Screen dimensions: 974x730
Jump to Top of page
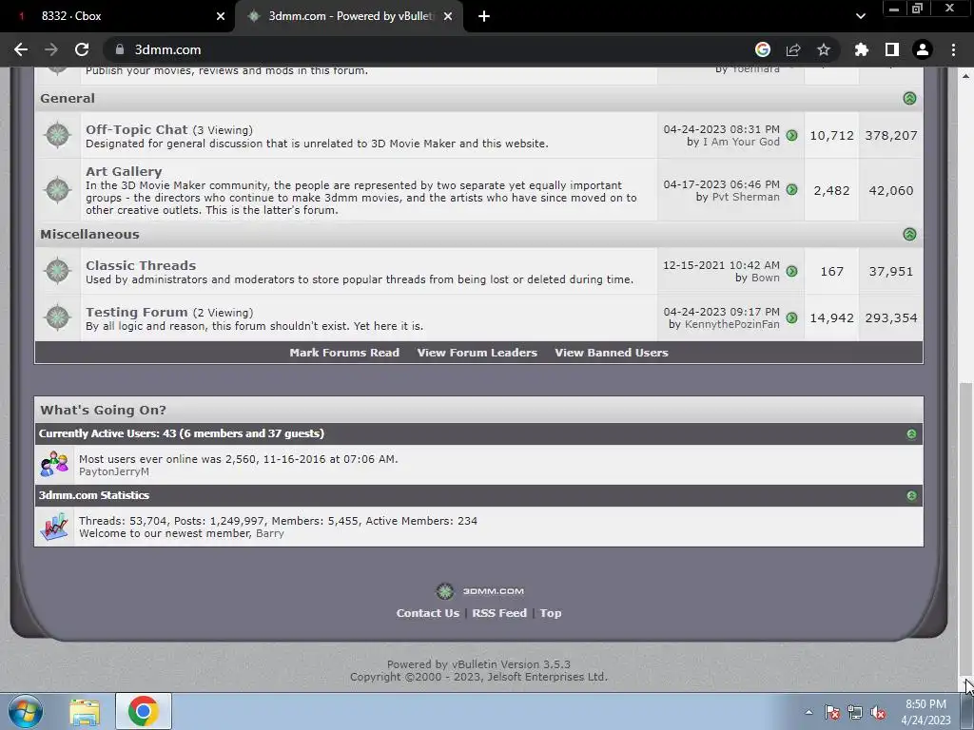point(551,613)
